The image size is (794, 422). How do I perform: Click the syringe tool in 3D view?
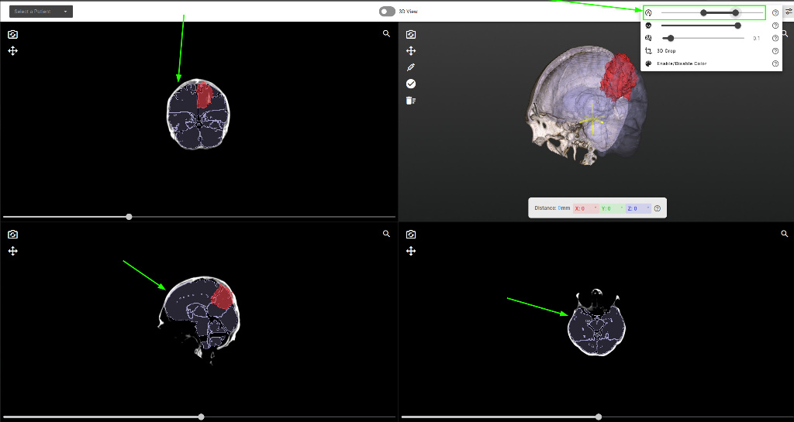(411, 67)
